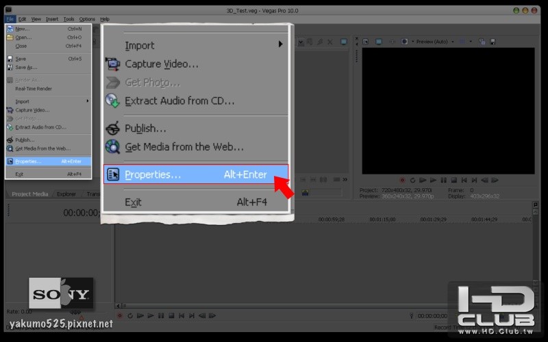Open the Tools menu
The width and height of the screenshot is (548, 342).
(x=69, y=19)
